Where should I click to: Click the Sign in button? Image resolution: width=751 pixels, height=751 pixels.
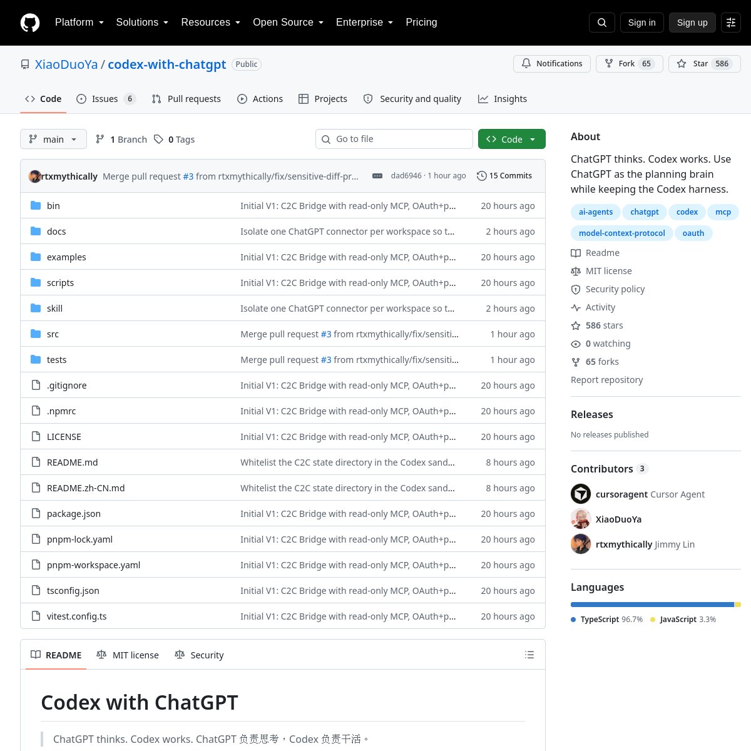click(x=641, y=23)
